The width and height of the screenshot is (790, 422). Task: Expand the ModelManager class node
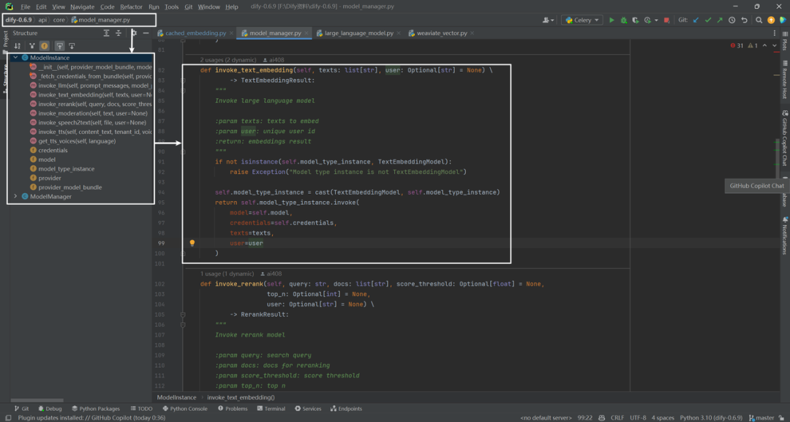15,197
